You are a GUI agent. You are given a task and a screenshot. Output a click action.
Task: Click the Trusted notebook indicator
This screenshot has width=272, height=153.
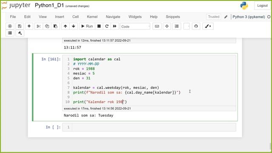click(x=214, y=17)
